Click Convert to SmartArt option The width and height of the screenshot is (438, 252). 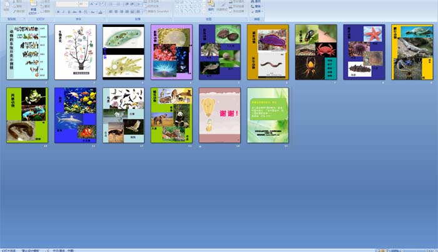156,11
